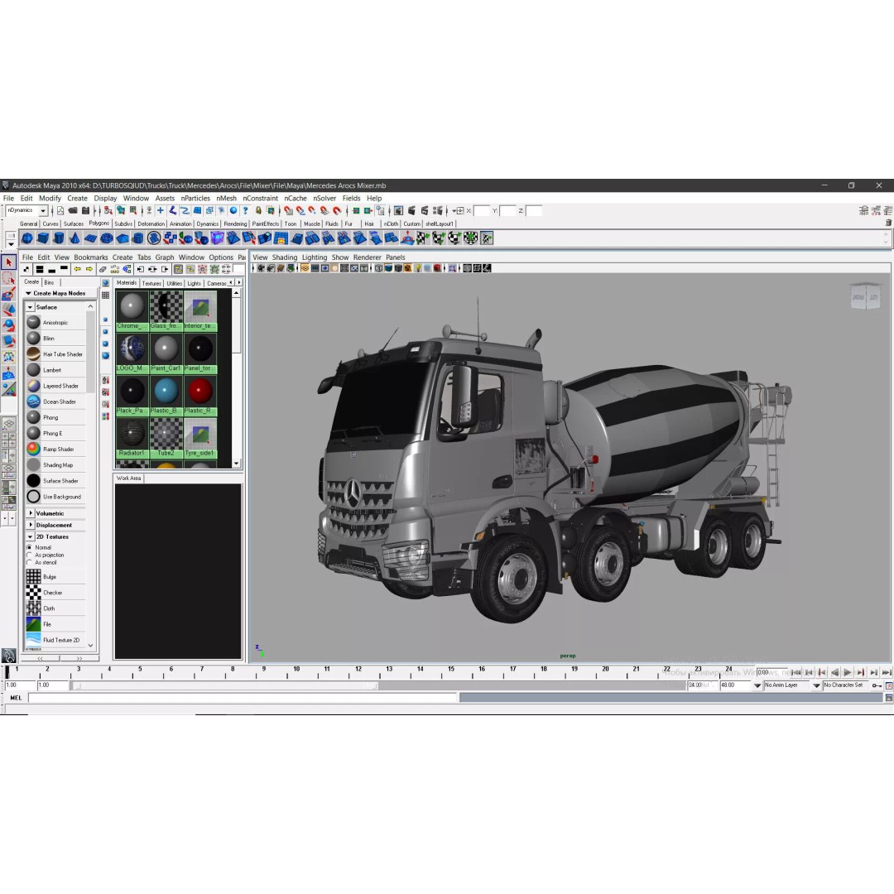Expand the Displacement section

31,525
